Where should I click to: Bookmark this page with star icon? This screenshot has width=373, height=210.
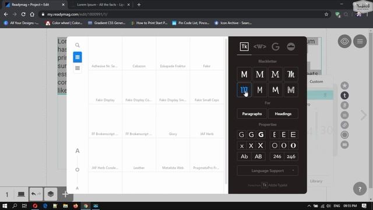pos(326,14)
